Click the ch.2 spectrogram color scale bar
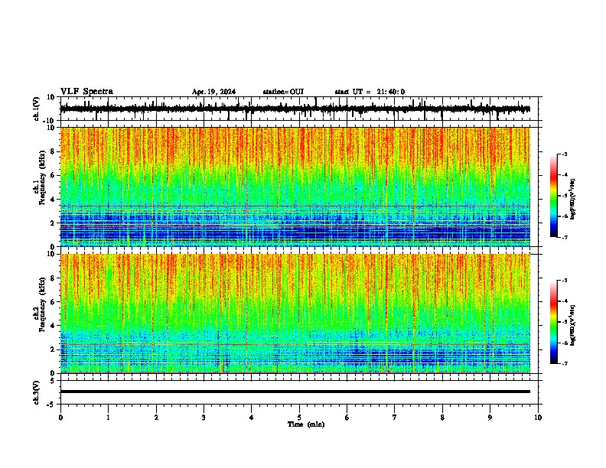 point(554,322)
